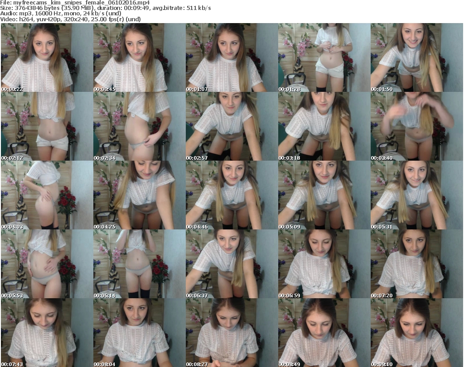Image resolution: width=464 pixels, height=367 pixels.
Task: Choose the 00:06:37 thumbnail
Action: 232,264
